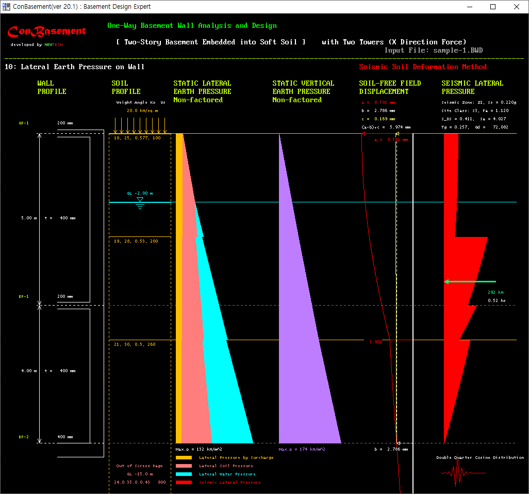Click the ConBasement app icon in title bar
The width and height of the screenshot is (529, 494).
[x=7, y=7]
